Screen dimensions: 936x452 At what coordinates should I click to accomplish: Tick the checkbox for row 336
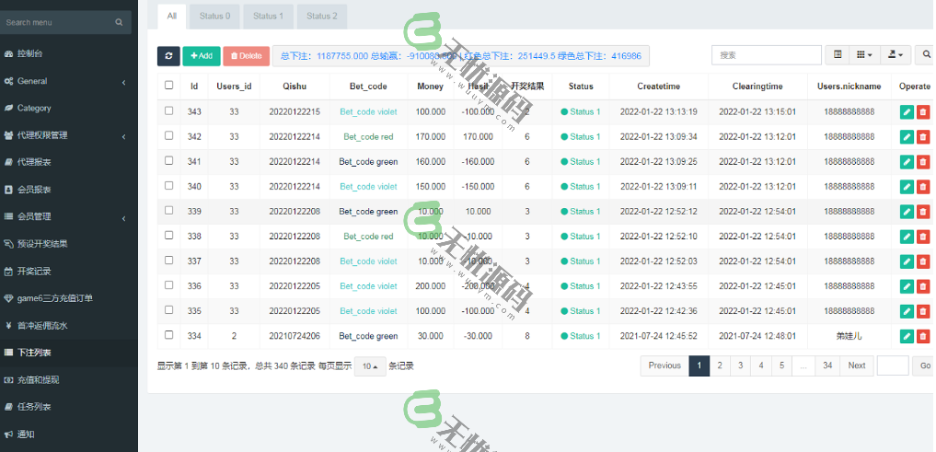point(168,285)
